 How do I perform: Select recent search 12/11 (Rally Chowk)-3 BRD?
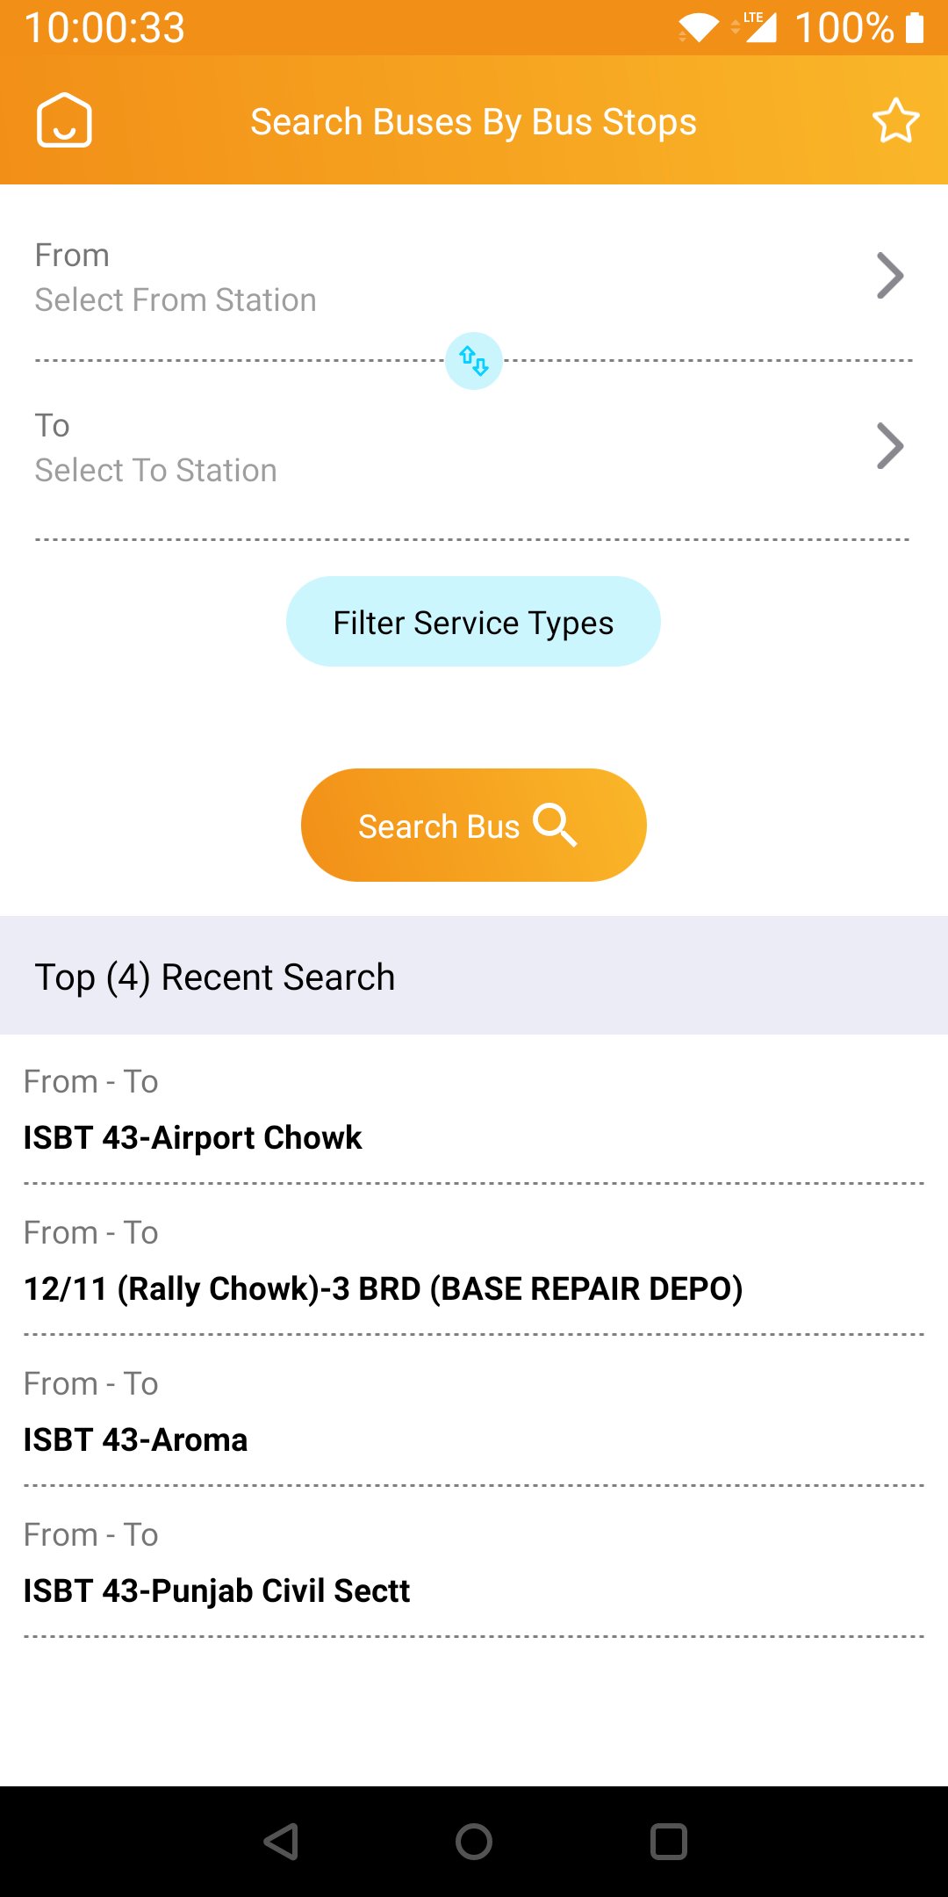point(383,1288)
